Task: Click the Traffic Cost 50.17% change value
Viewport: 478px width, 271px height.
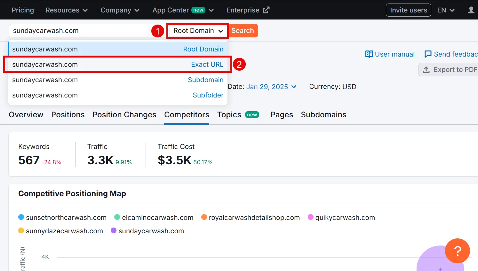Action: [x=203, y=162]
